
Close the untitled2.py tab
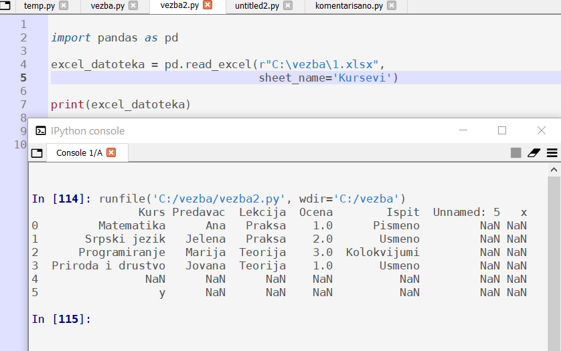(288, 6)
